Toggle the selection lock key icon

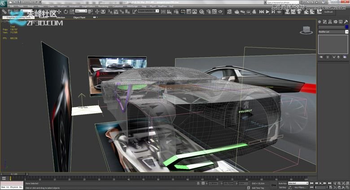(x=273, y=184)
